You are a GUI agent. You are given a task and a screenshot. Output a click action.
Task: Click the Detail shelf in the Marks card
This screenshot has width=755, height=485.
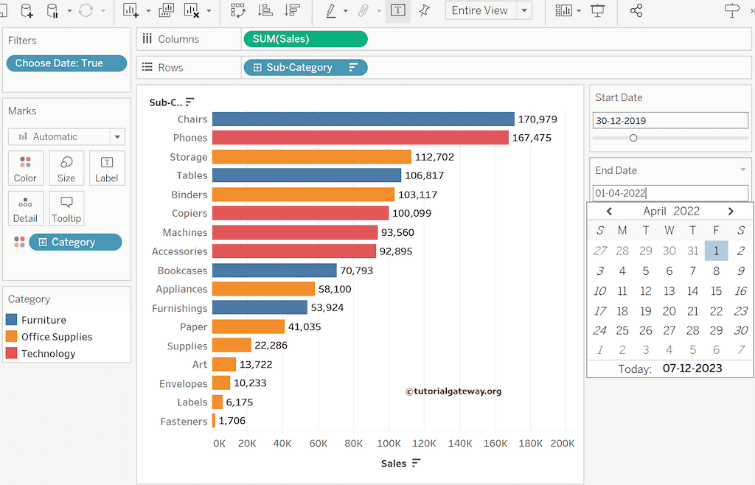pos(25,209)
